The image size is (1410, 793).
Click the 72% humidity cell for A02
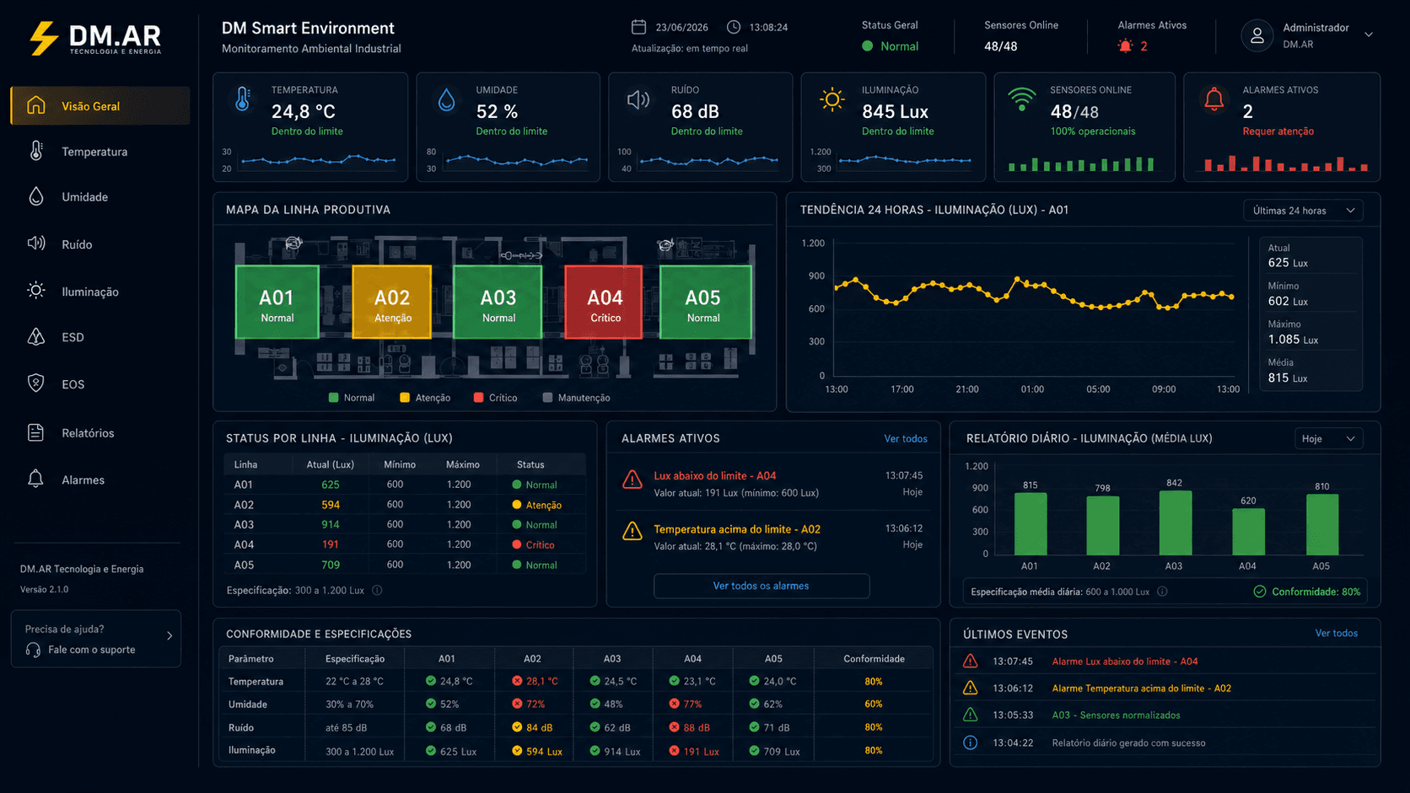(x=529, y=704)
